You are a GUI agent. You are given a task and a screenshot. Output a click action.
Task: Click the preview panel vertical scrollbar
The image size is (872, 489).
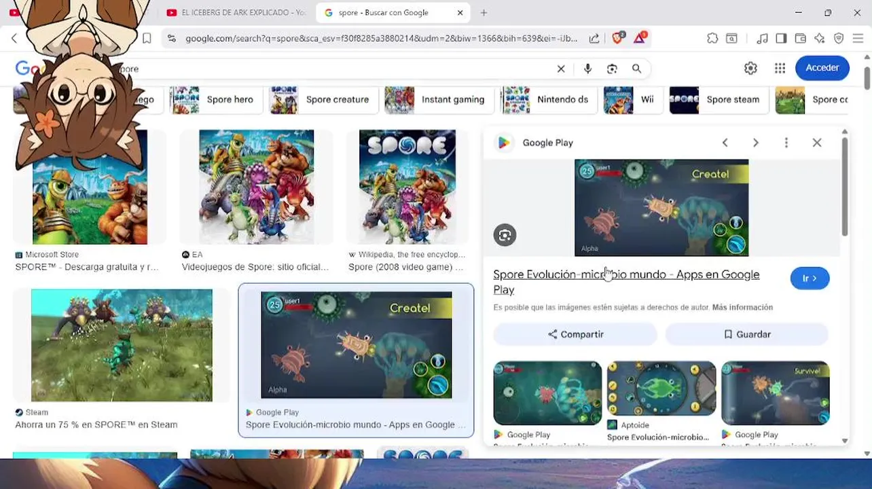[x=844, y=187]
